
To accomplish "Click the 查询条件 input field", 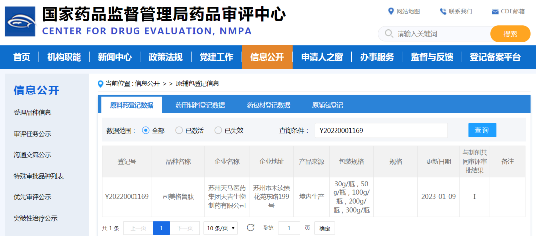I will 381,130.
